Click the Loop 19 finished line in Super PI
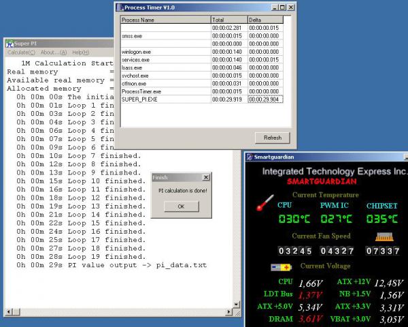 pyautogui.click(x=81, y=257)
